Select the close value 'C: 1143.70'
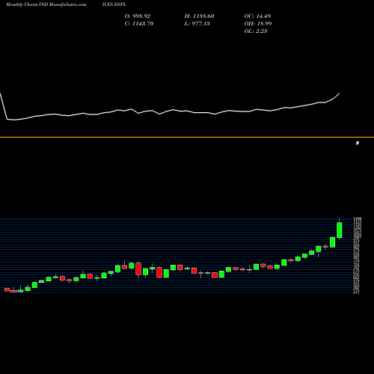Viewport: 374px width, 374px height. pyautogui.click(x=139, y=23)
